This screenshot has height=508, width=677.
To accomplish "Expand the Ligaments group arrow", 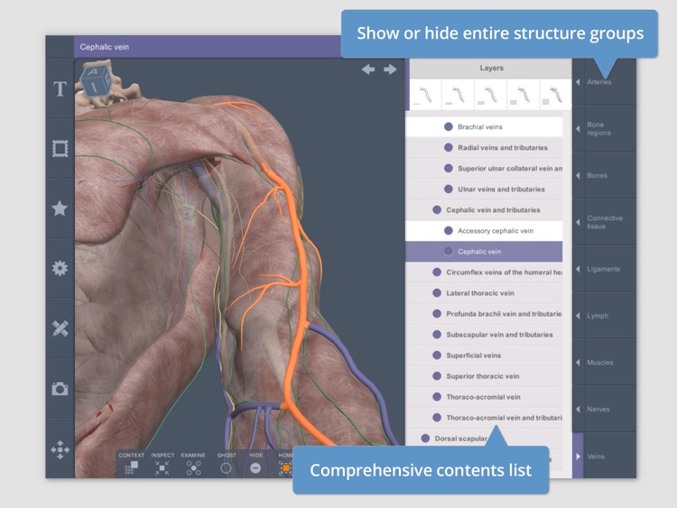I will coord(578,269).
